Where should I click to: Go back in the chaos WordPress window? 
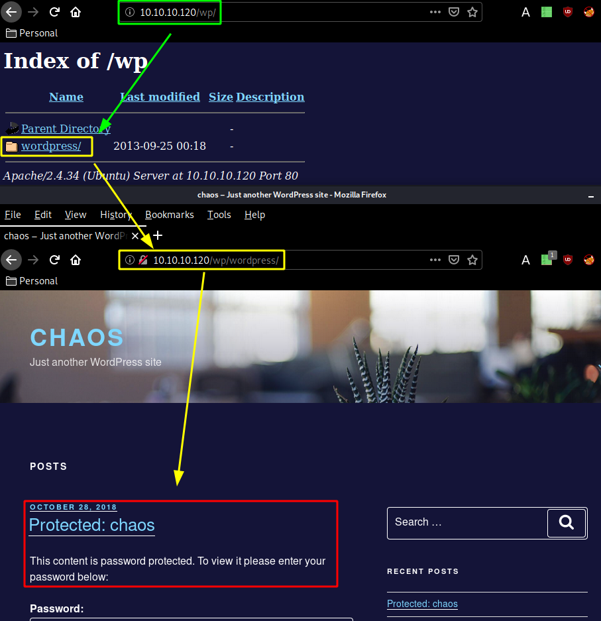(x=11, y=260)
